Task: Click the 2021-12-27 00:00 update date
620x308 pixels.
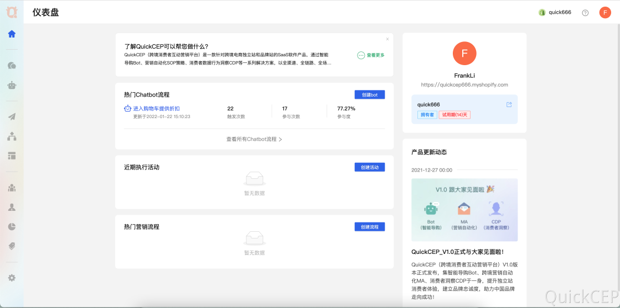Action: pos(432,170)
